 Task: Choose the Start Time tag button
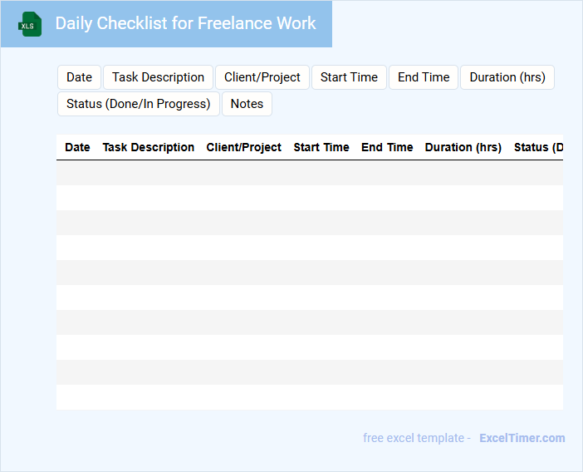point(349,77)
